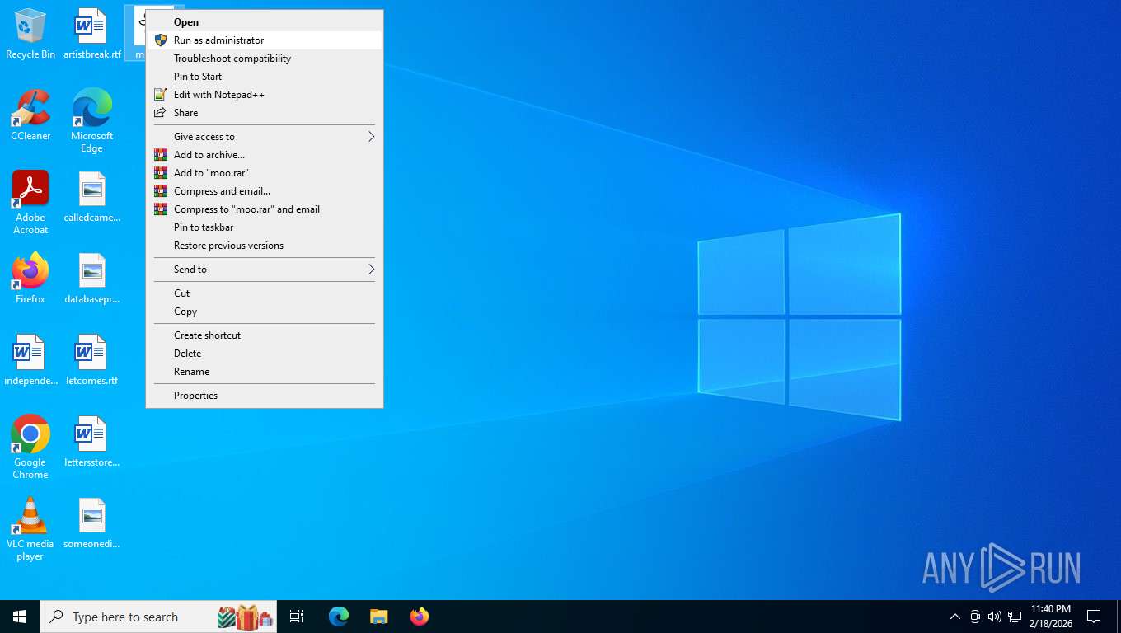The width and height of the screenshot is (1121, 633).
Task: Click Delete in the context menu
Action: (x=265, y=354)
